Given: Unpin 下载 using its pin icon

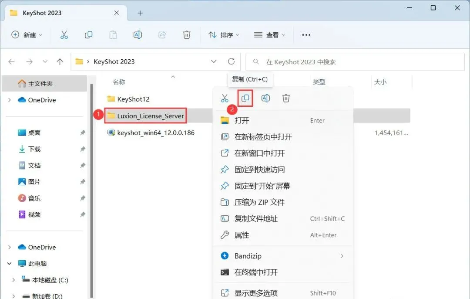Looking at the screenshot, I should 83,149.
